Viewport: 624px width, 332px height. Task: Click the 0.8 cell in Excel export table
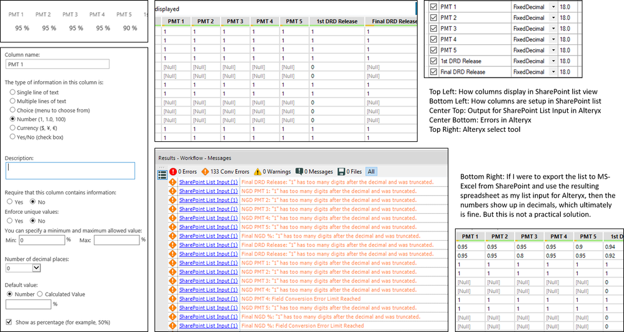[529, 255]
